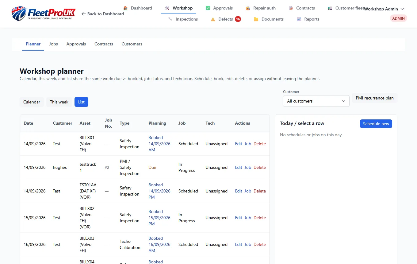Open the Contracts sub-tab below header
This screenshot has width=417, height=264.
pyautogui.click(x=104, y=44)
